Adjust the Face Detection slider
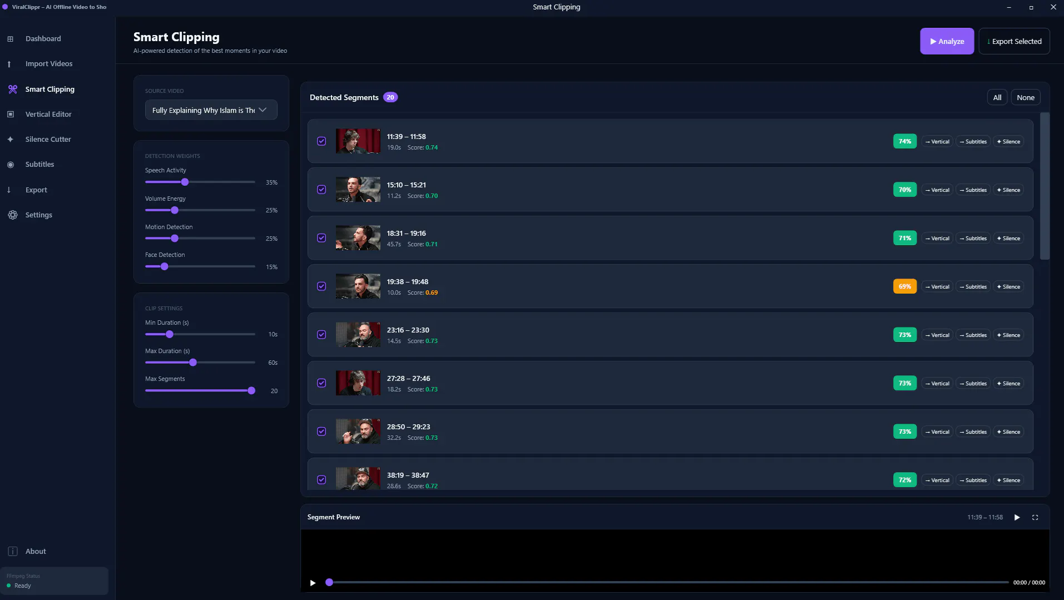This screenshot has height=600, width=1064. tap(164, 267)
